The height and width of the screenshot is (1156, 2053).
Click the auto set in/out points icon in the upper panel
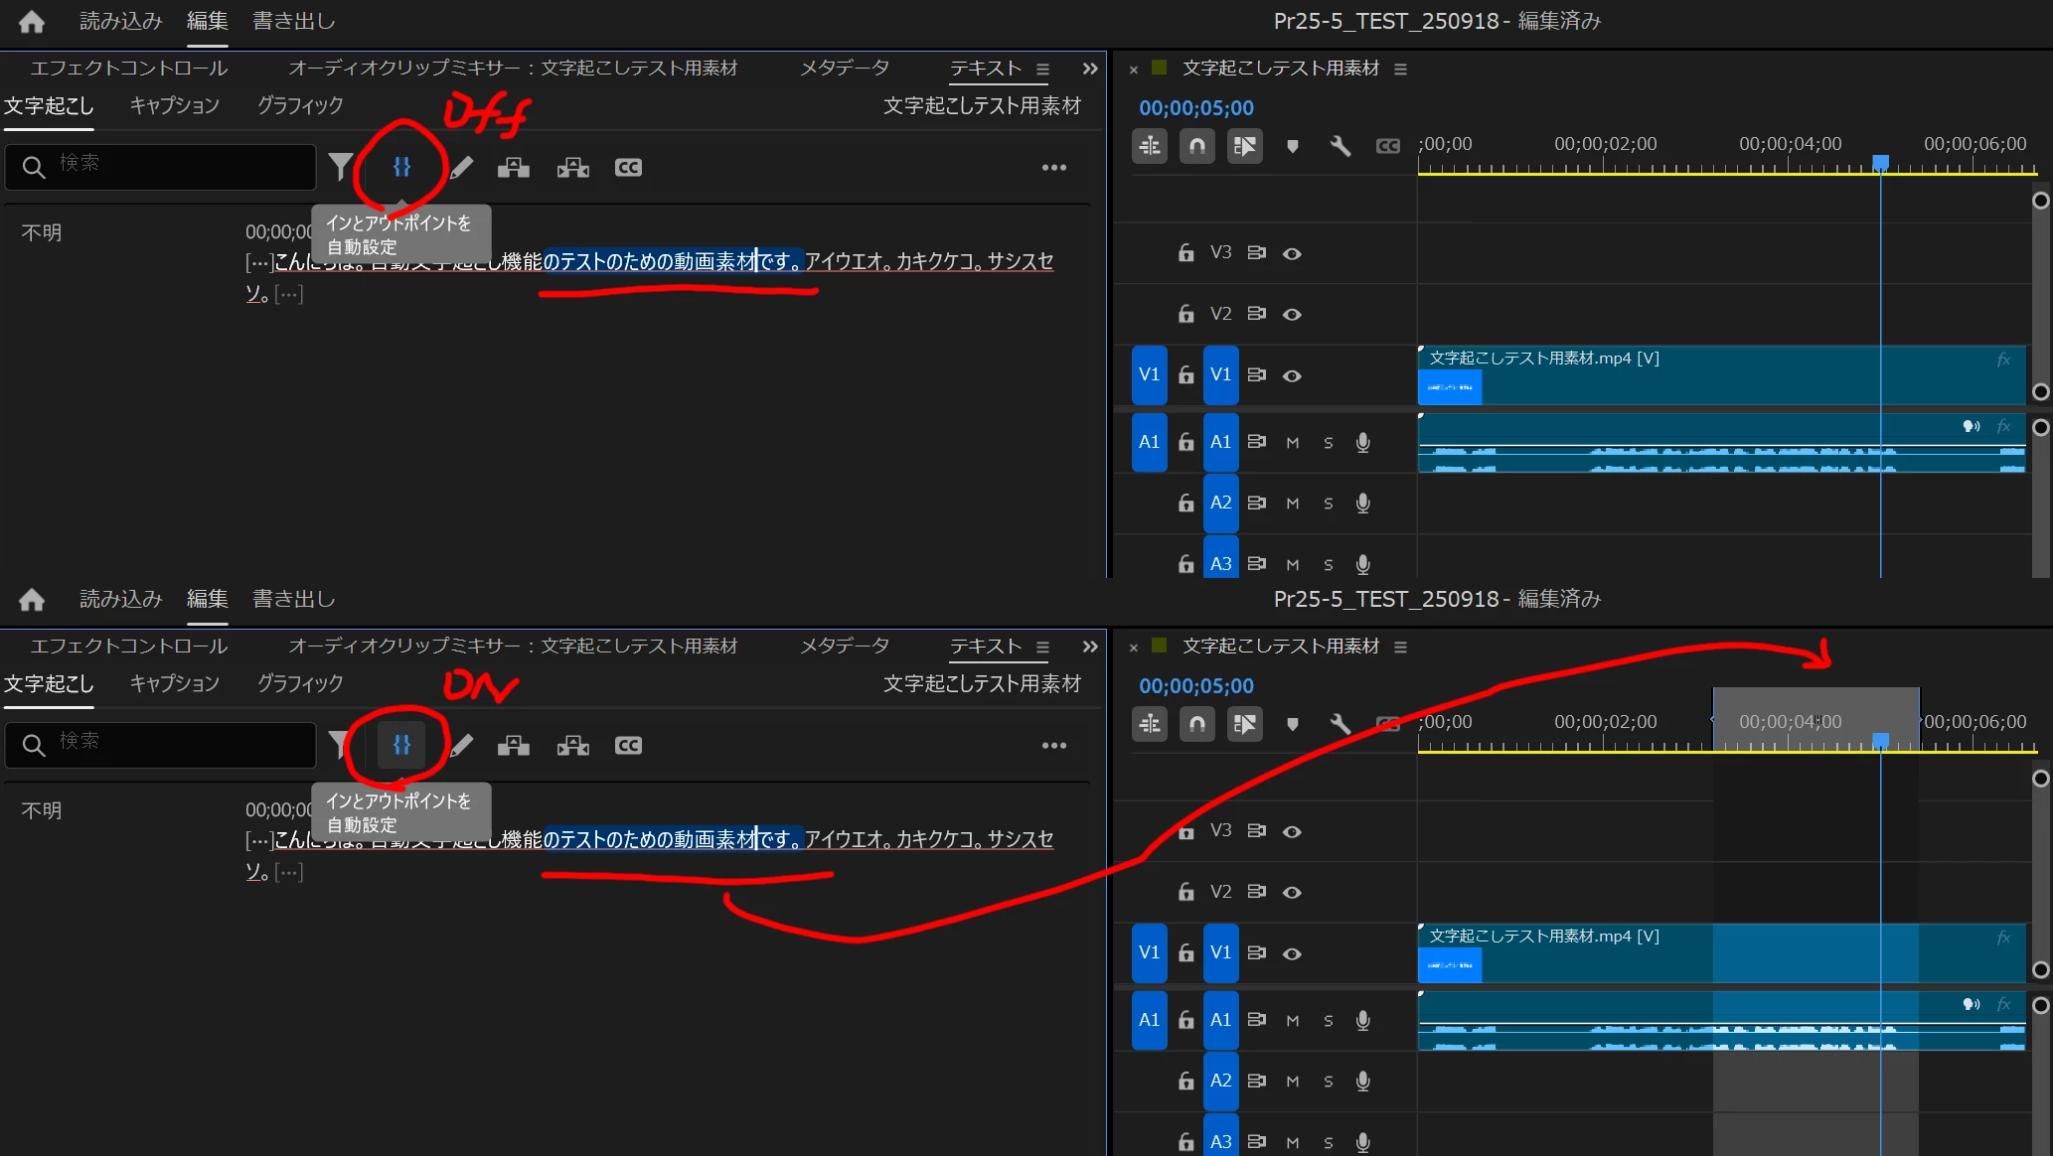point(401,167)
